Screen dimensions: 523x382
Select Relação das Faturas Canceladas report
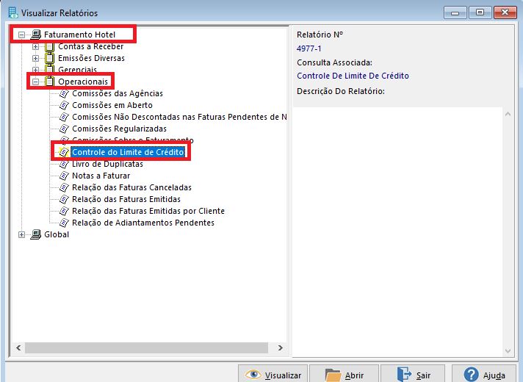point(131,187)
